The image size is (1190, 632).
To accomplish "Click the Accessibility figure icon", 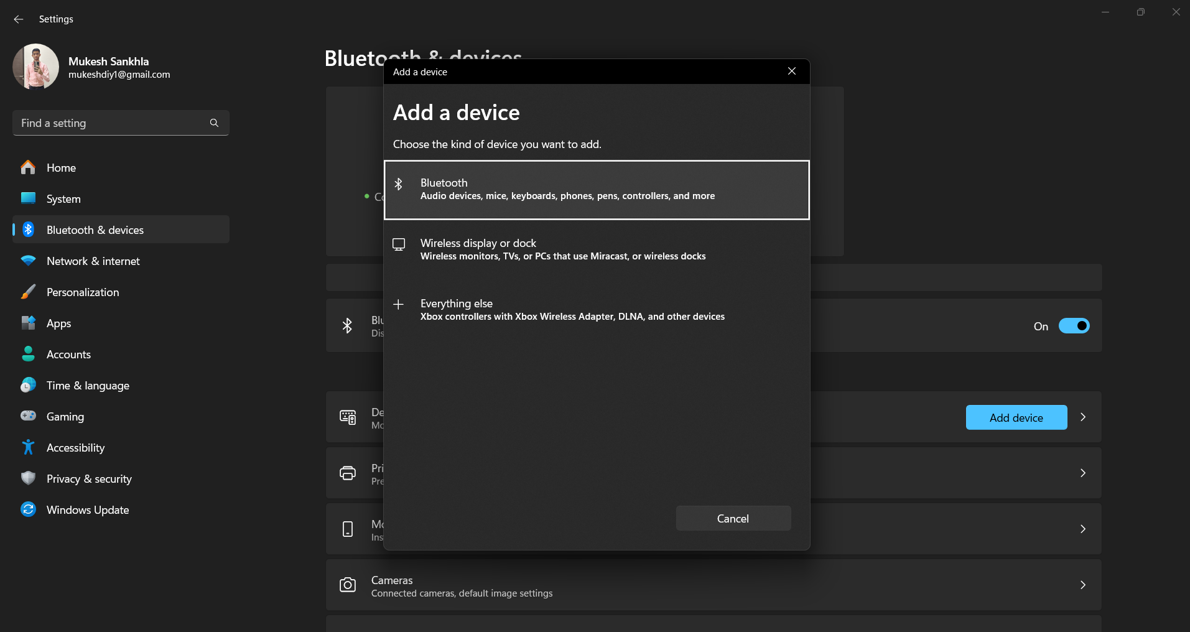I will pyautogui.click(x=28, y=447).
